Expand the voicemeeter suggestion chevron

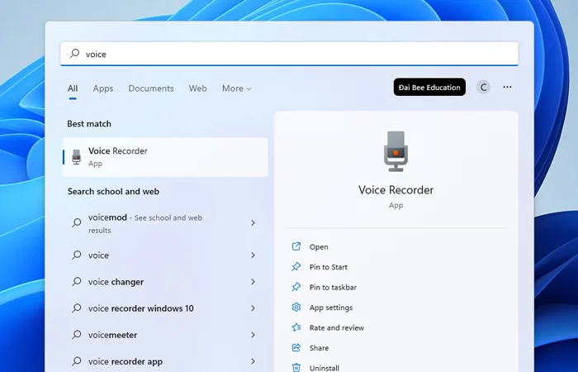point(253,335)
